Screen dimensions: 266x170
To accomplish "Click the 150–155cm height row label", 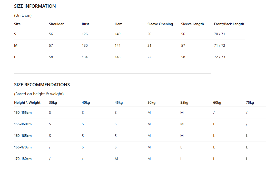I will 23,112.
